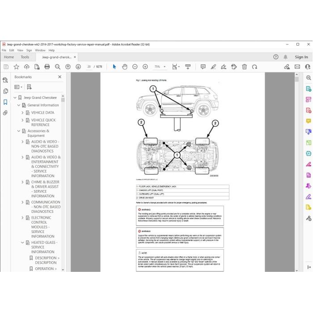313x313 pixels.
Task: Click the Print file icon
Action: [47, 67]
